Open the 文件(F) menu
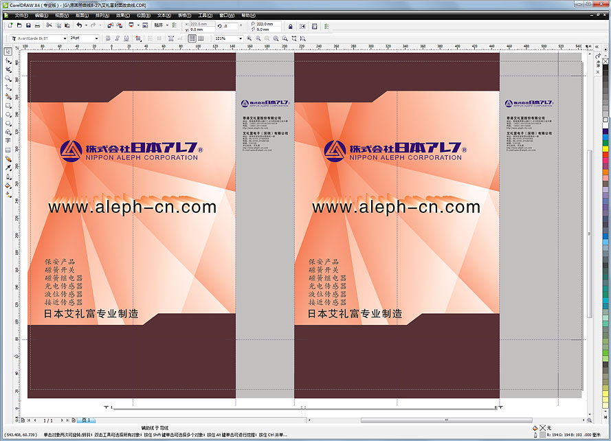611x441 pixels. [21, 14]
